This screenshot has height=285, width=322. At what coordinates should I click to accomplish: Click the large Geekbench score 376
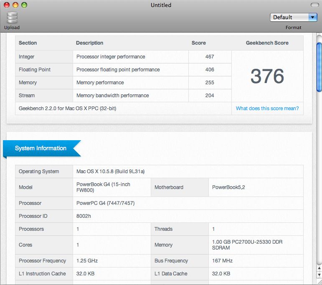(267, 76)
